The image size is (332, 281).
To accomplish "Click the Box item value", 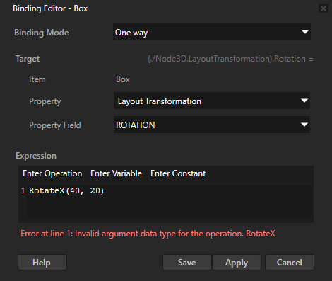I will tap(123, 79).
